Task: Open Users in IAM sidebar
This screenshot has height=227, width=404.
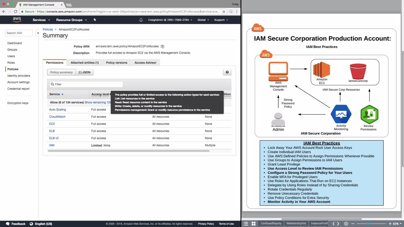Action: click(11, 56)
